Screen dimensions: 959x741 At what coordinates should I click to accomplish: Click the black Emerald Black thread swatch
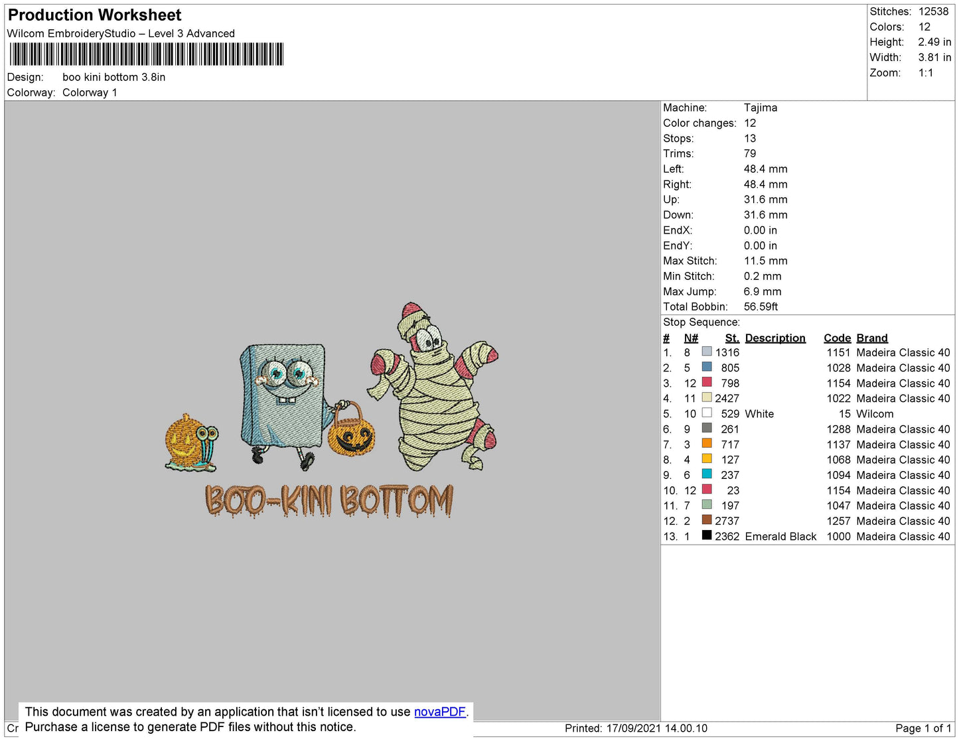coord(707,535)
